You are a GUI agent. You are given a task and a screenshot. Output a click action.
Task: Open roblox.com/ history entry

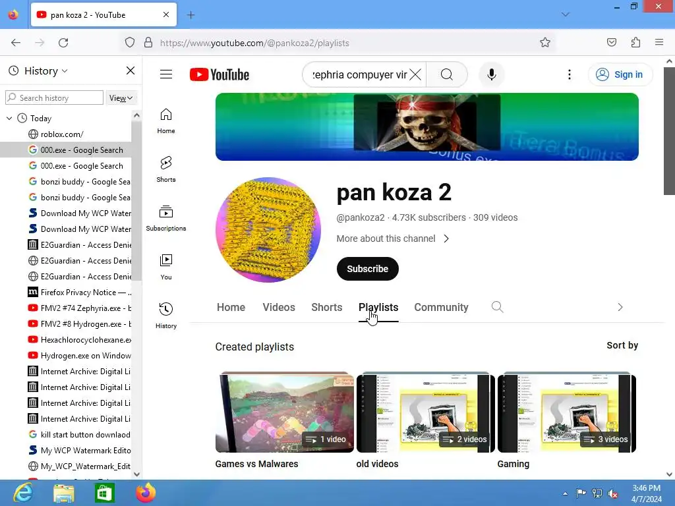[x=62, y=134]
